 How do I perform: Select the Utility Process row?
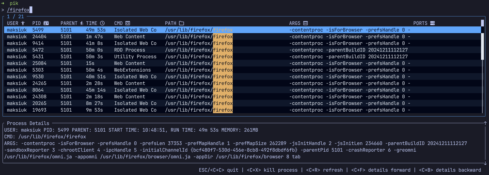coord(242,56)
